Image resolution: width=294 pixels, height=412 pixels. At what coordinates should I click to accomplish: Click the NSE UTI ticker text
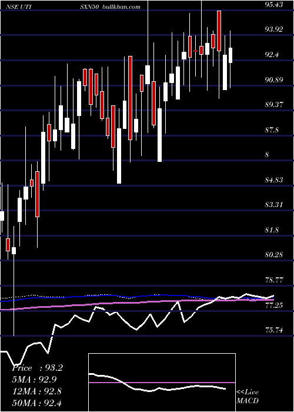click(x=18, y=7)
